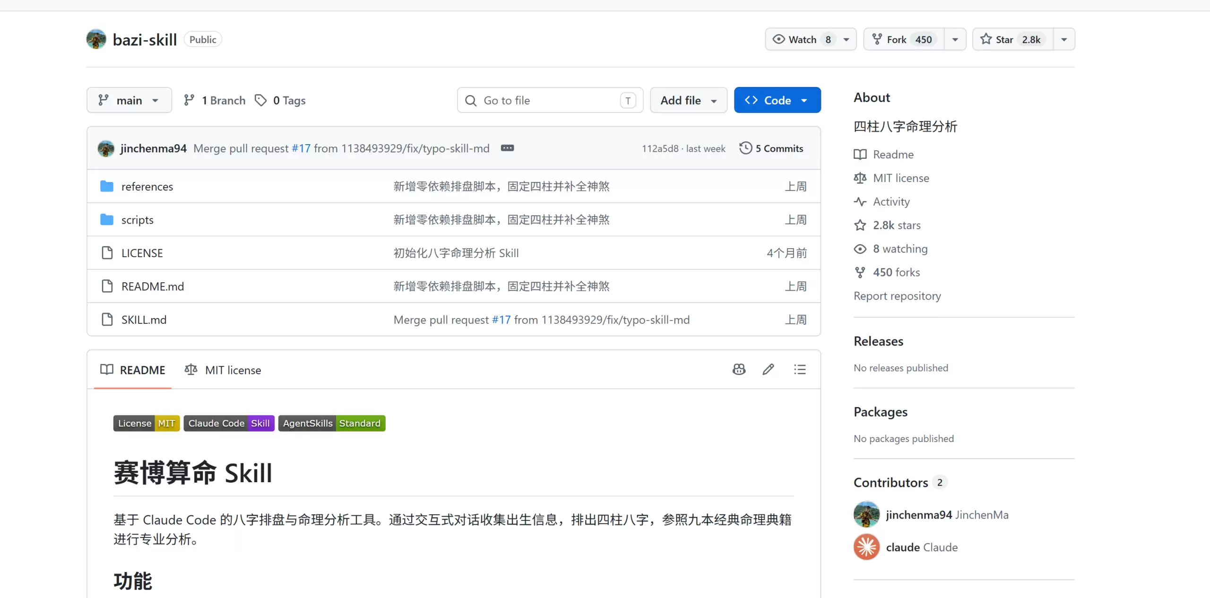Viewport: 1210px width, 598px height.
Task: Fork the repository
Action: tap(904, 39)
